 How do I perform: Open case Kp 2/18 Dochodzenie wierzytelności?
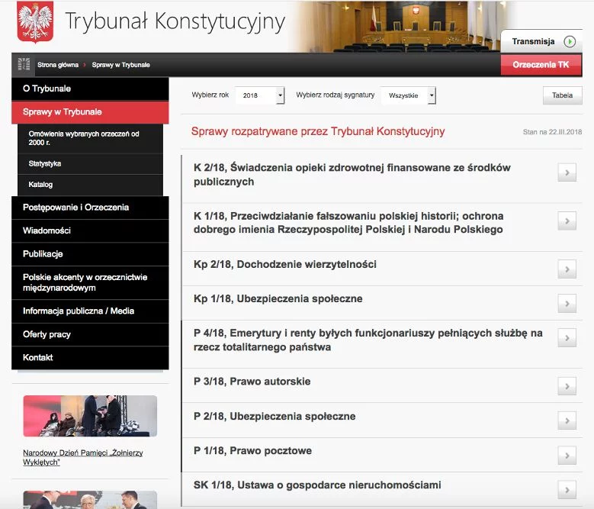(x=285, y=264)
